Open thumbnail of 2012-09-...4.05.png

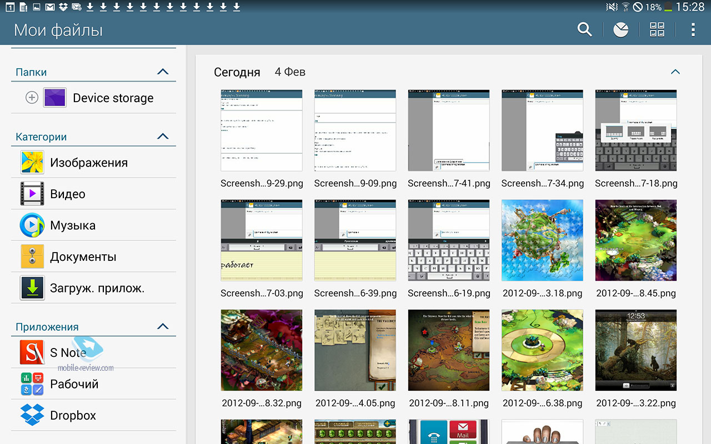[355, 350]
